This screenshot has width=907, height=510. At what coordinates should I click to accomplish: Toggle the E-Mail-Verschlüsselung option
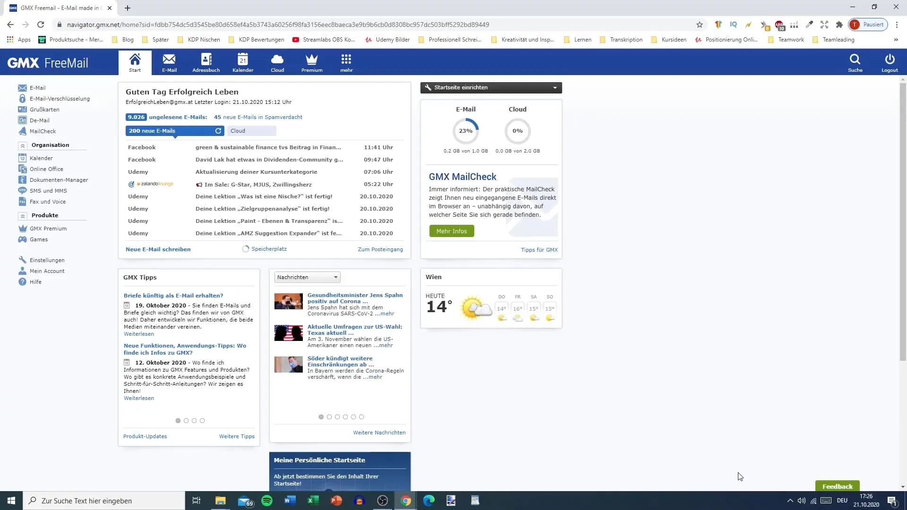click(x=59, y=98)
